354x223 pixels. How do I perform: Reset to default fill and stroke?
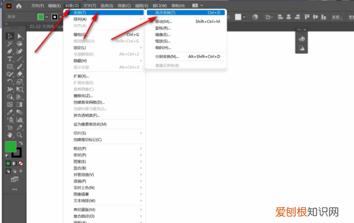(7, 156)
